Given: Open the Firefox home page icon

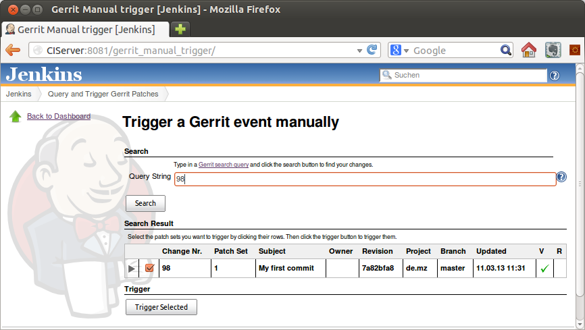Looking at the screenshot, I should coord(528,51).
